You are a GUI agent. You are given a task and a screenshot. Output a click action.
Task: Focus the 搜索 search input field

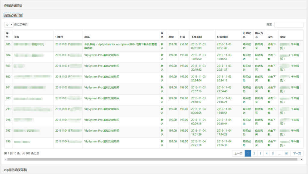click(289, 25)
